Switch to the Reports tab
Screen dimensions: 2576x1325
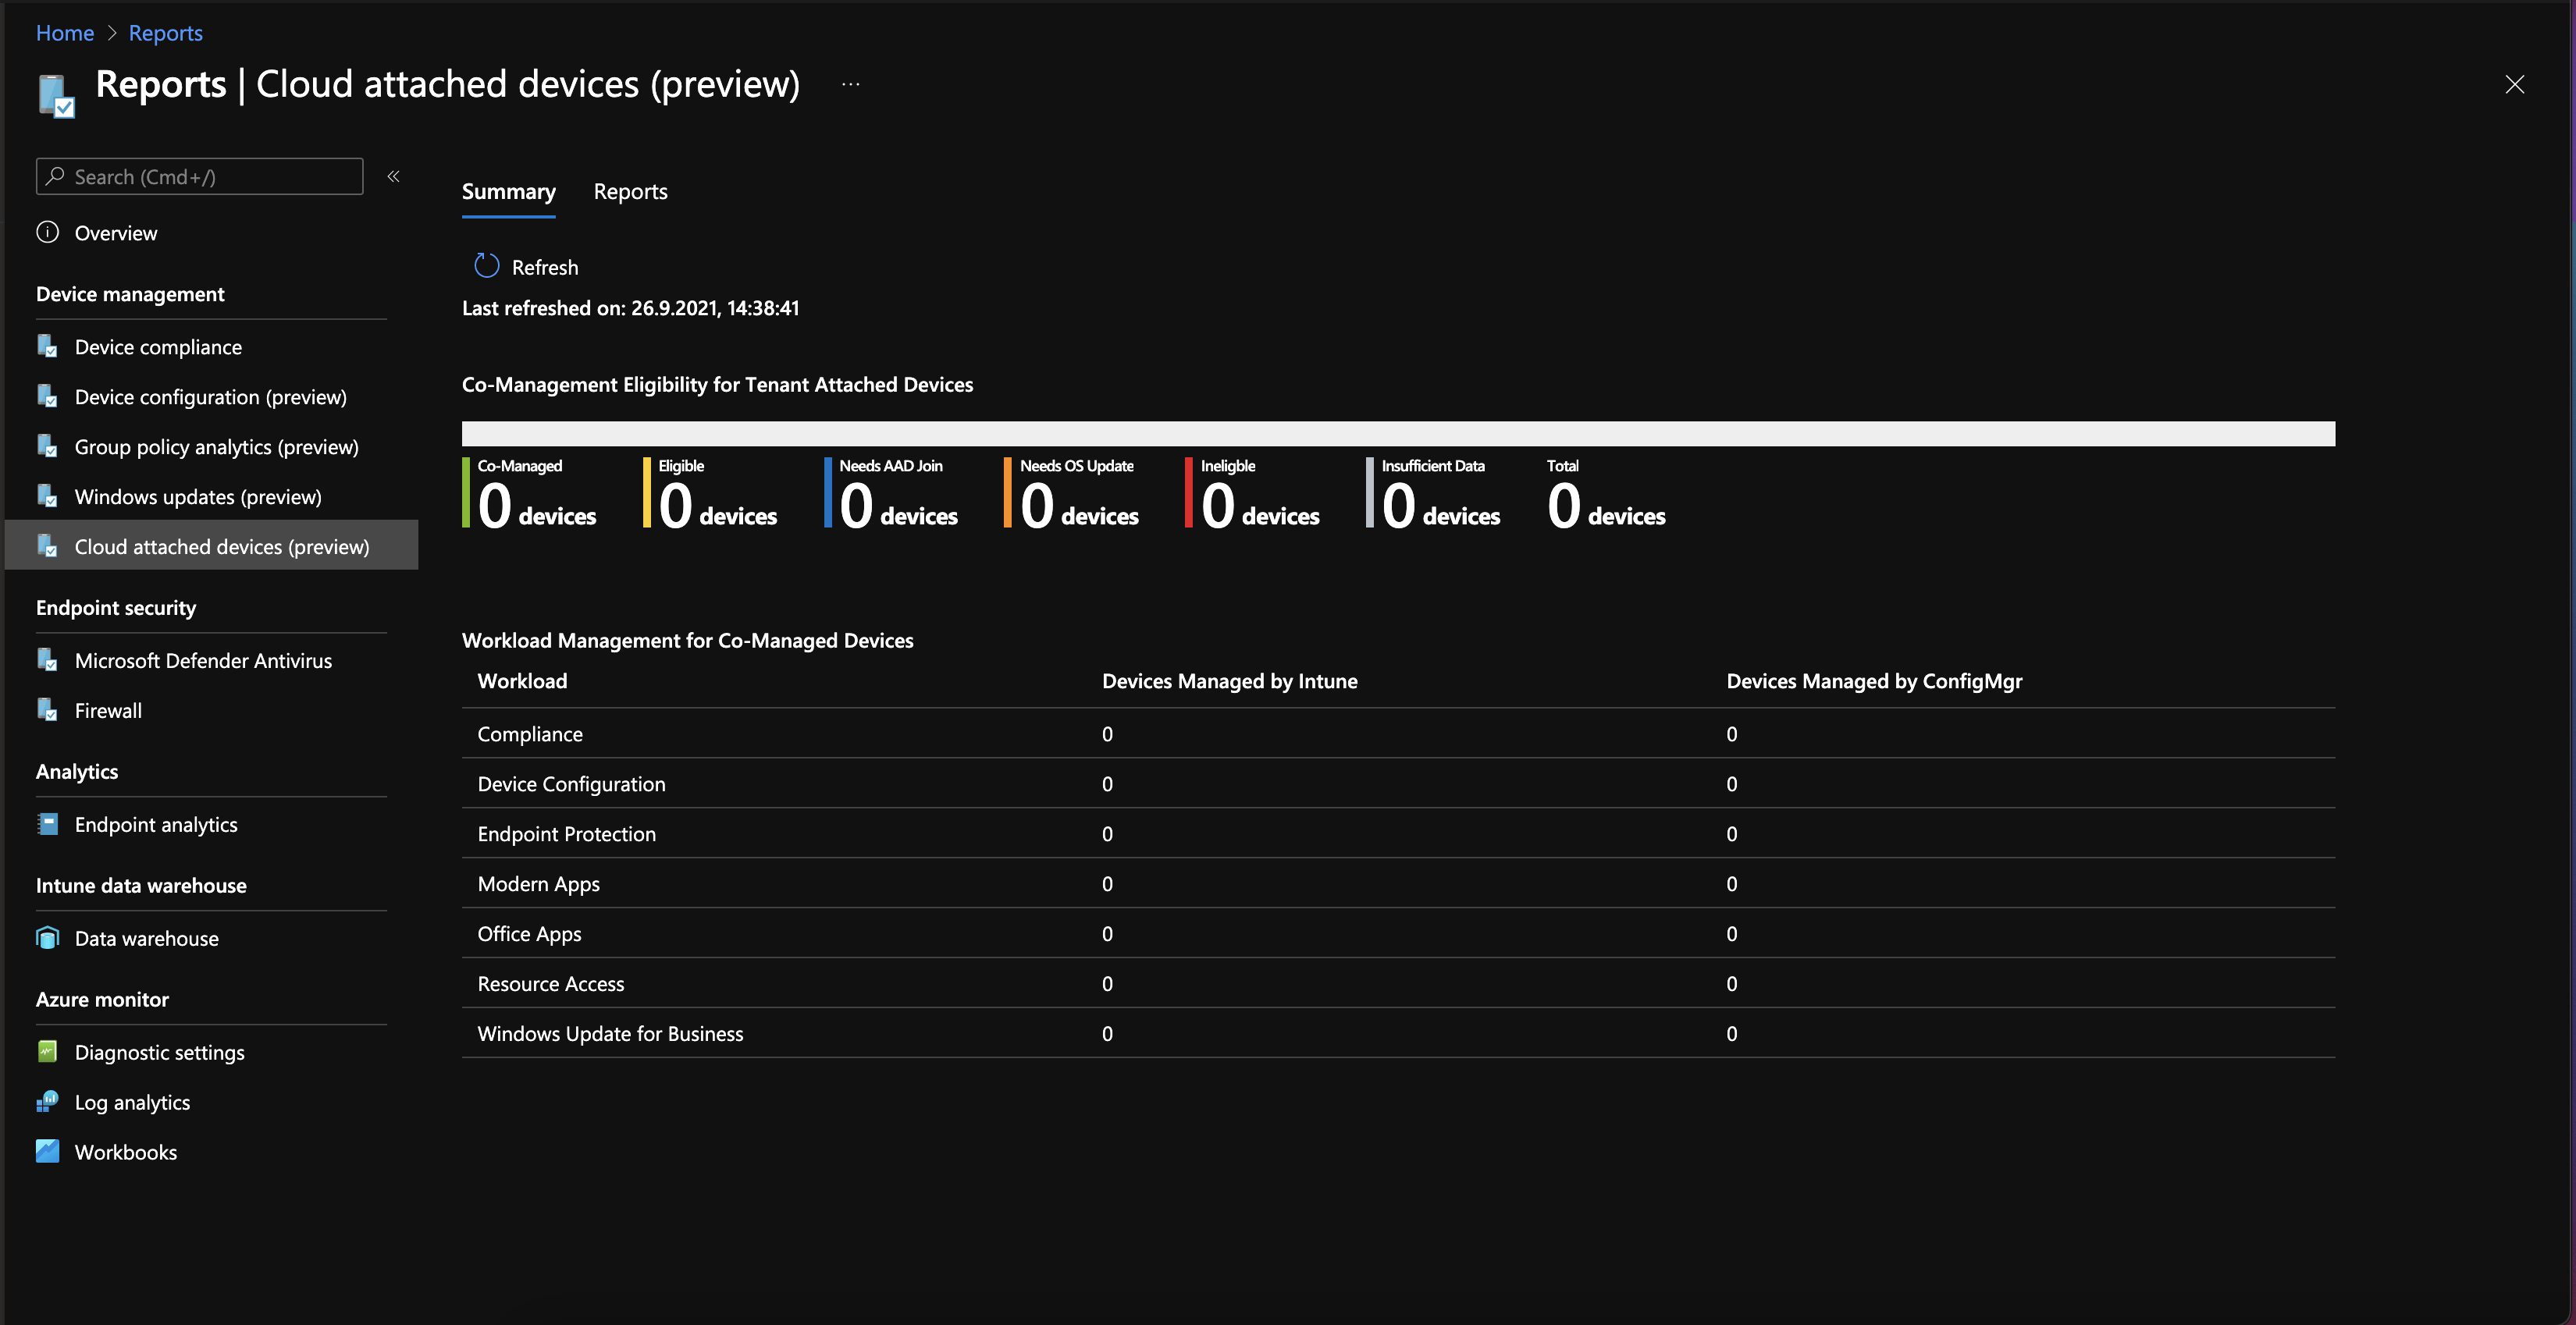coord(630,191)
